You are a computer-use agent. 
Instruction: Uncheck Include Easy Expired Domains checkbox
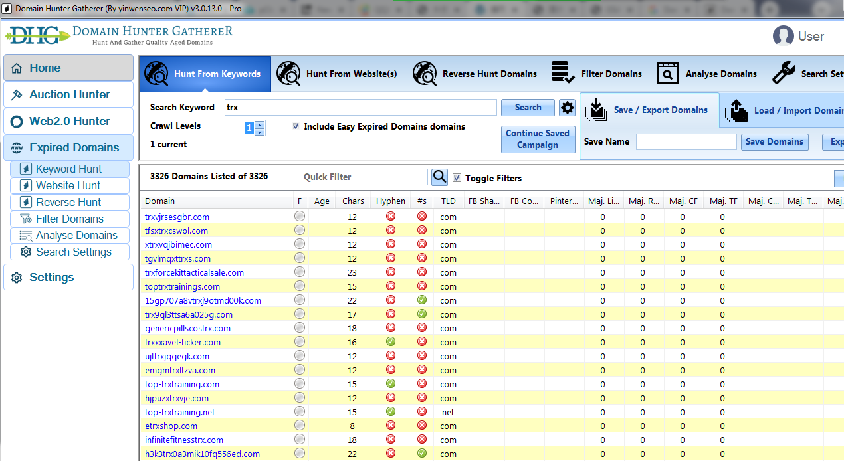tap(296, 126)
